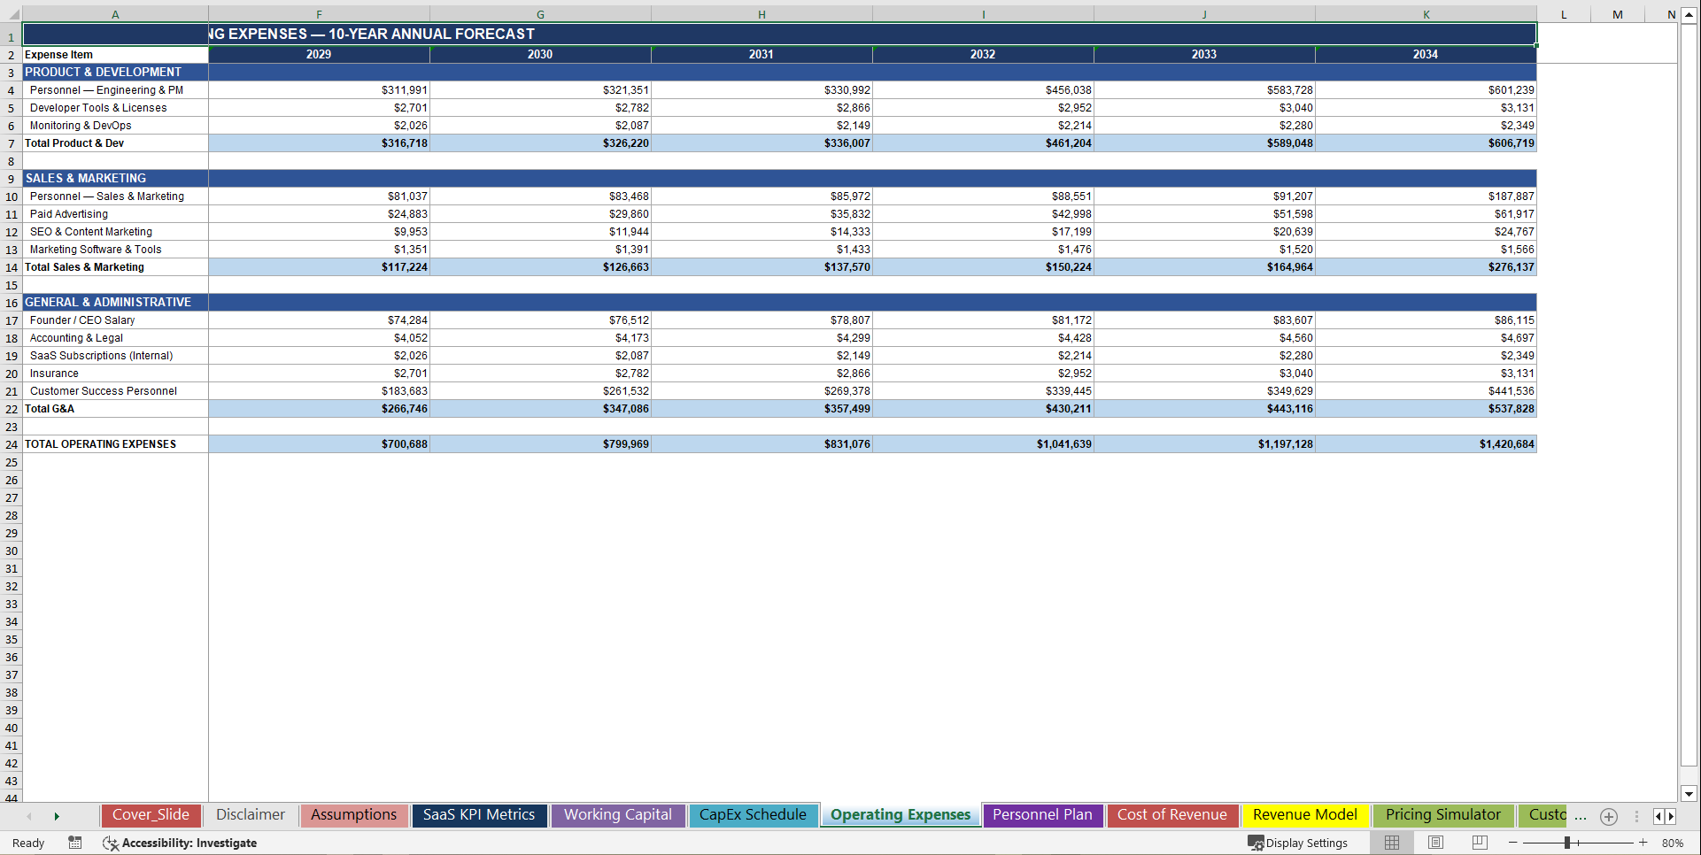Expand the hidden sheets ellipsis in tab bar
Image resolution: width=1701 pixels, height=855 pixels.
point(1581,816)
